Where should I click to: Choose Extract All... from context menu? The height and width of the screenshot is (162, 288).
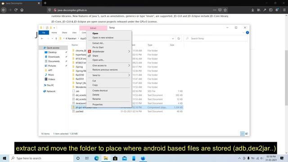(x=98, y=43)
